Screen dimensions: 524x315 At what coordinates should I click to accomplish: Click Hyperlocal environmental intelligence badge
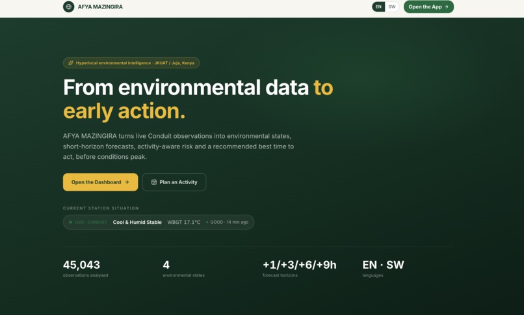131,63
